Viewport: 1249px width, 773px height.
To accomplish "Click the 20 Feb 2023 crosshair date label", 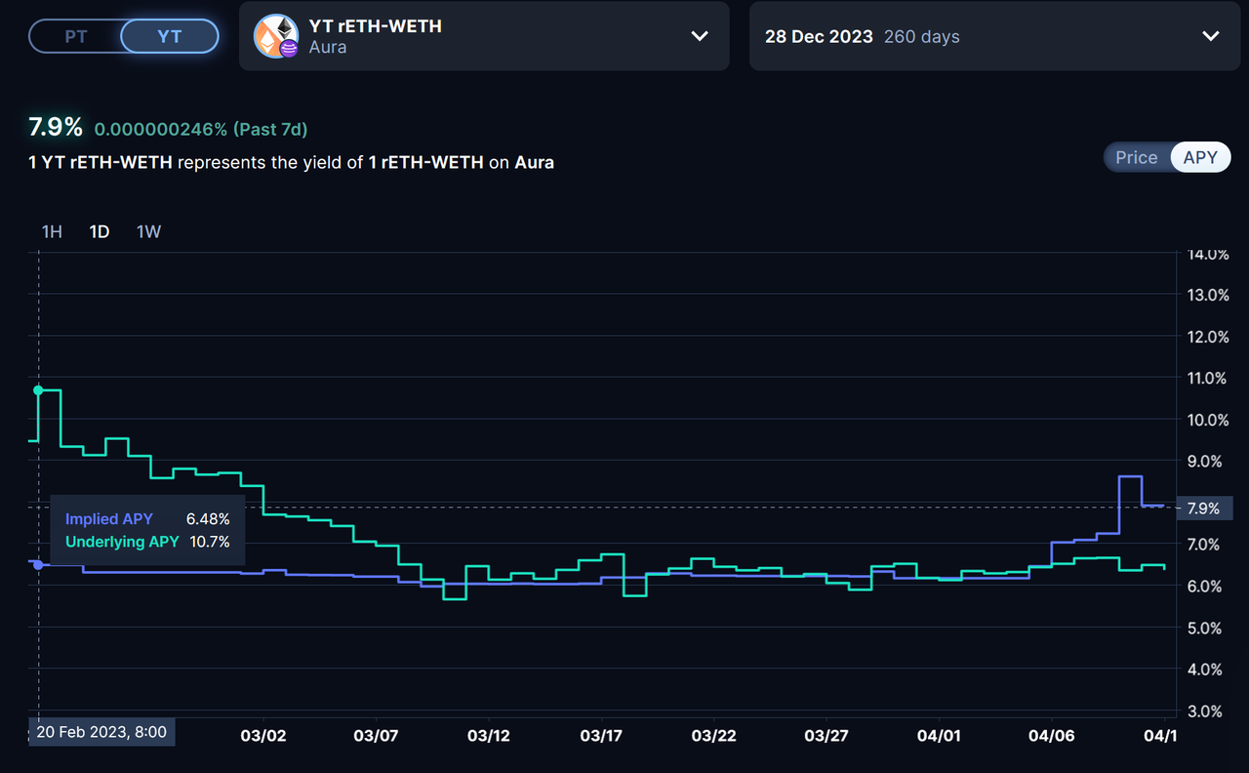I will tap(102, 732).
